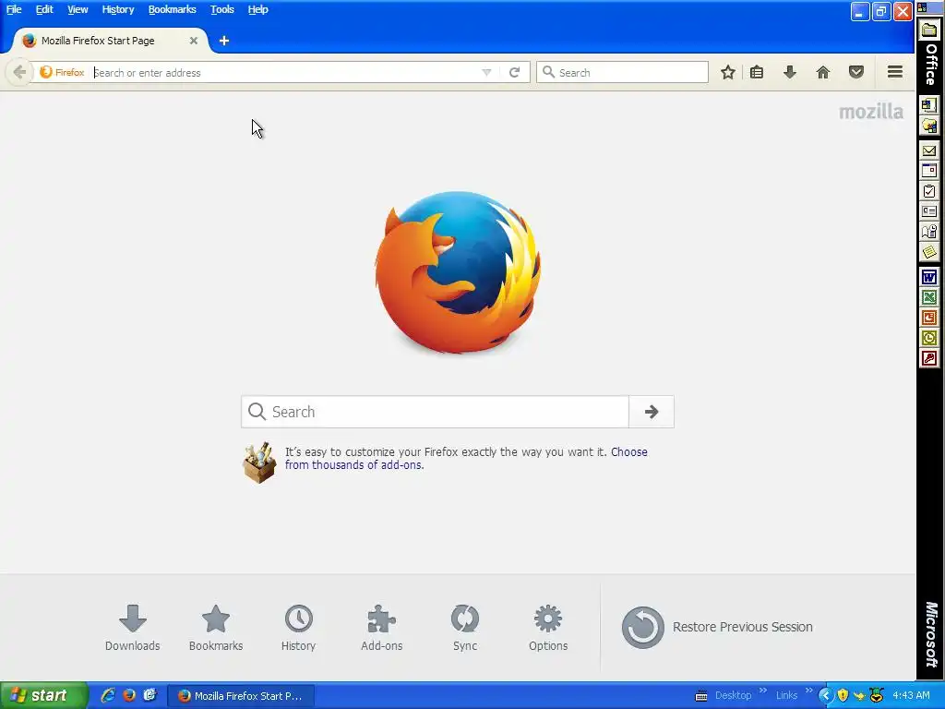Open Options gear on start page
The width and height of the screenshot is (945, 709).
[548, 628]
